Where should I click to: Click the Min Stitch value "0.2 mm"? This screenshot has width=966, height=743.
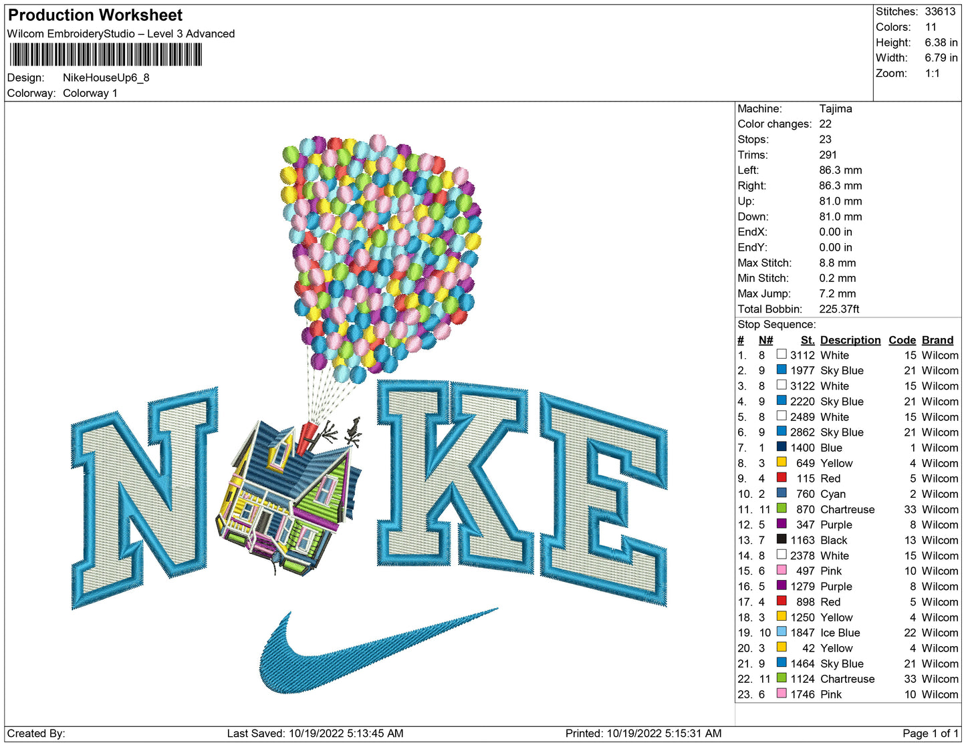838,278
